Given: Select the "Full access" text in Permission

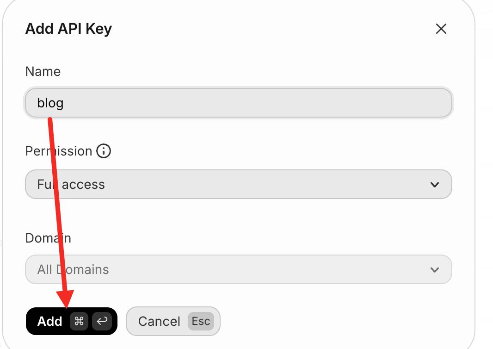Looking at the screenshot, I should click(x=71, y=184).
